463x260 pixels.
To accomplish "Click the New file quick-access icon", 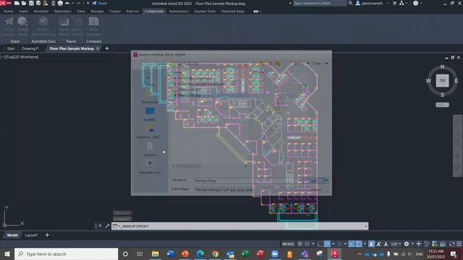I will coord(17,3).
